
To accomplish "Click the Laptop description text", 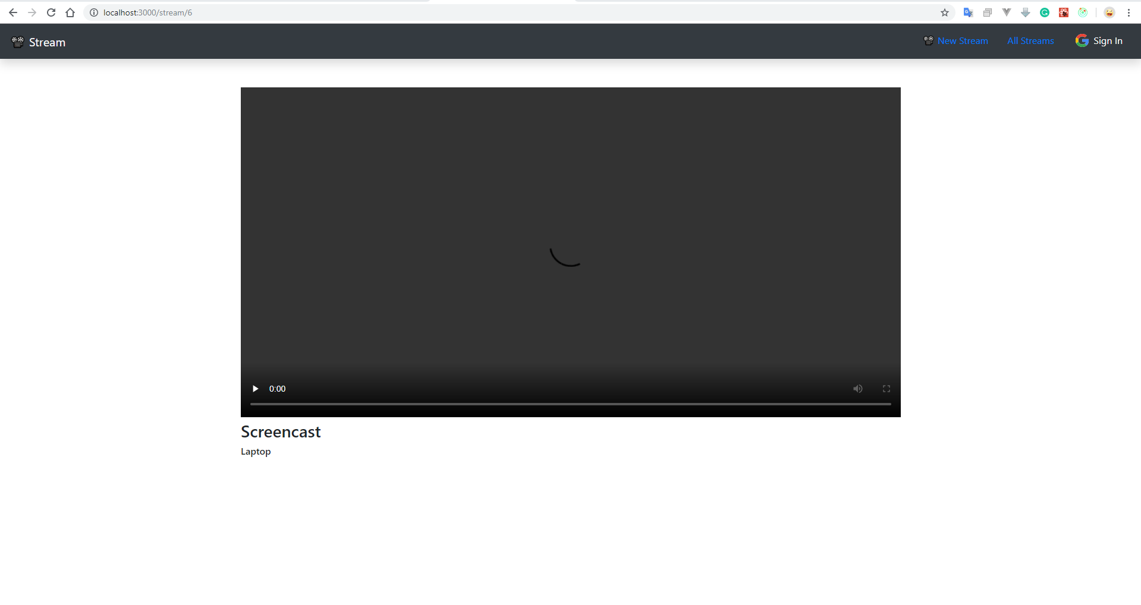I will (x=256, y=452).
